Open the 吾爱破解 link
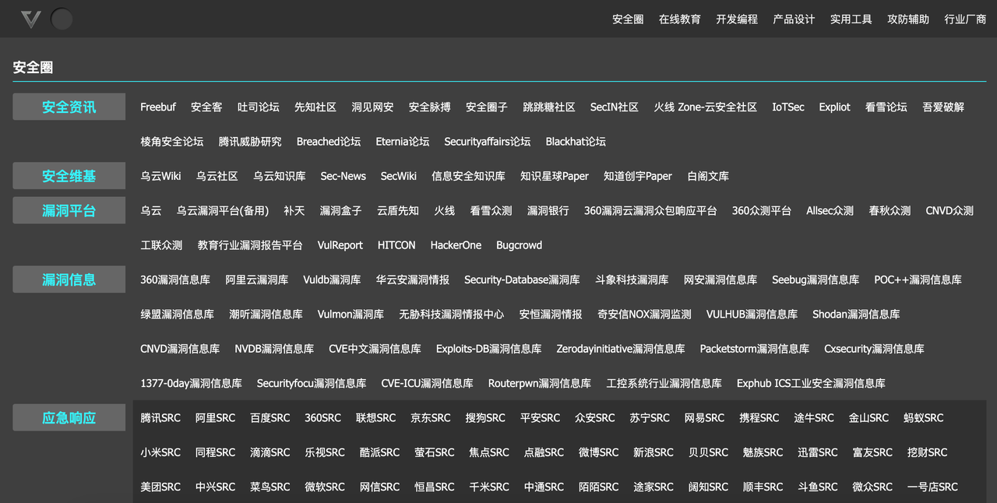The width and height of the screenshot is (997, 503). pos(943,107)
